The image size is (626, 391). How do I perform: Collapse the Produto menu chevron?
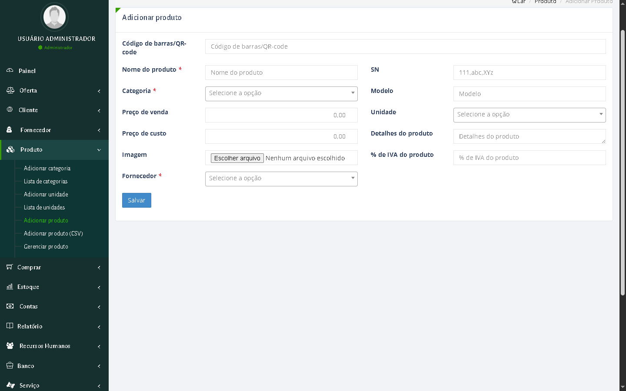(x=99, y=150)
